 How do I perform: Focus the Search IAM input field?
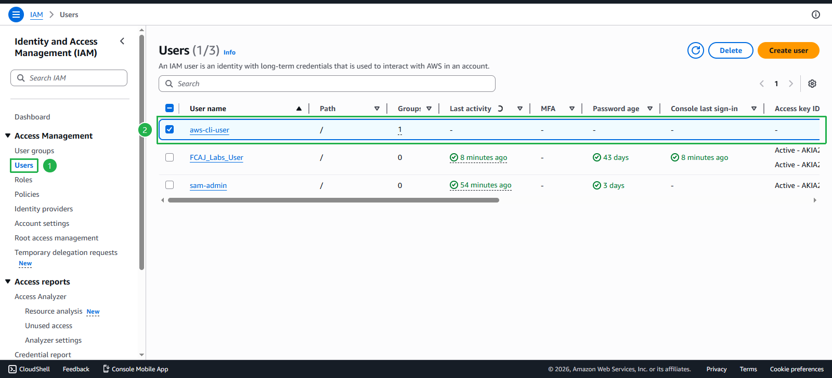[69, 78]
